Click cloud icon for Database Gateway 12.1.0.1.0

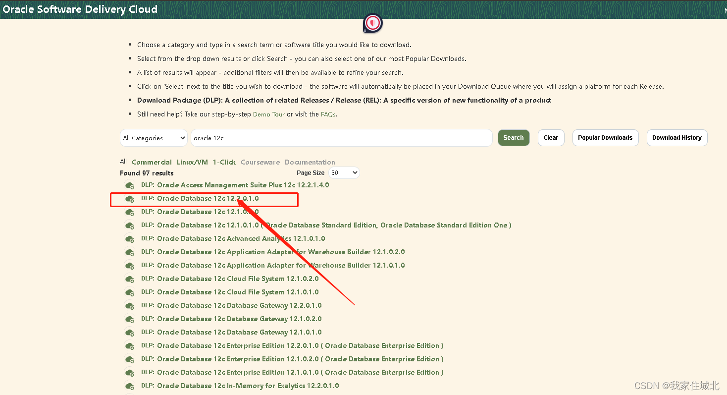click(130, 333)
